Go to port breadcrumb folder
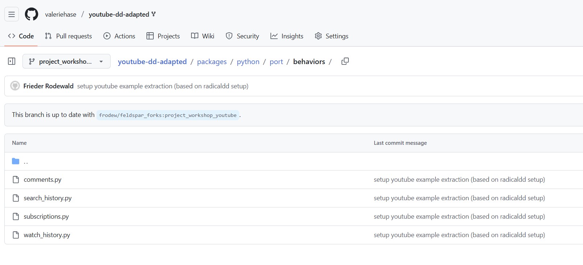The width and height of the screenshot is (583, 265). point(276,62)
